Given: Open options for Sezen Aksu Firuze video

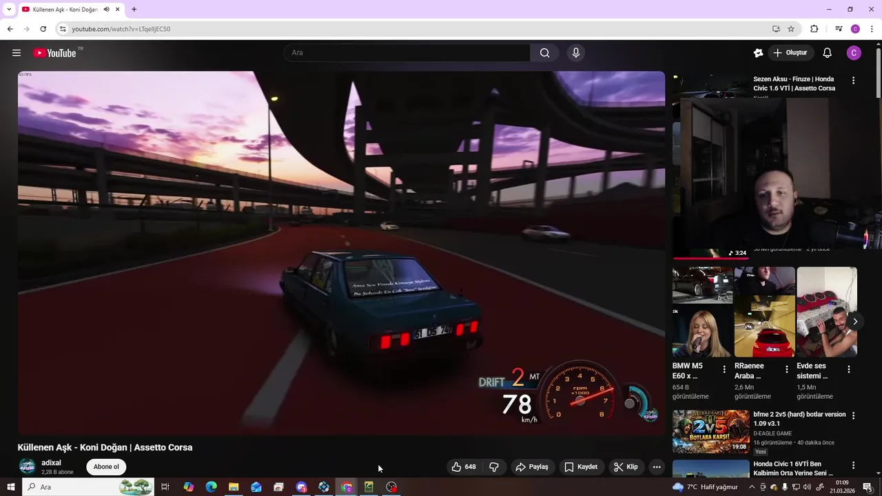Looking at the screenshot, I should tap(853, 81).
